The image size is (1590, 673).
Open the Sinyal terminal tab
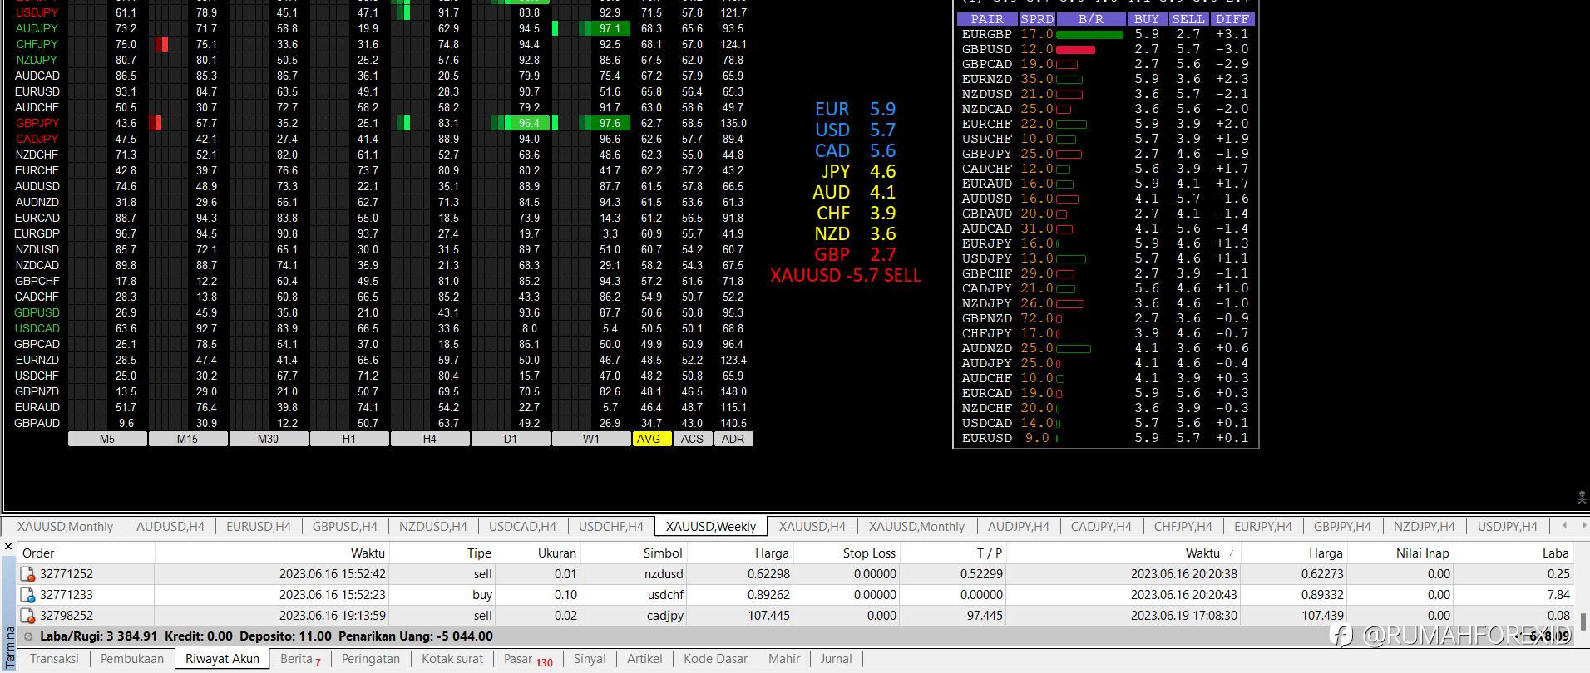pyautogui.click(x=590, y=659)
